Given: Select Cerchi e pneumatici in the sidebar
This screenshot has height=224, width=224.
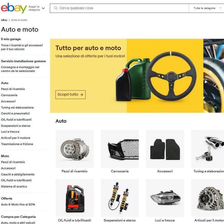Looking at the screenshot, I should [x=15, y=114].
